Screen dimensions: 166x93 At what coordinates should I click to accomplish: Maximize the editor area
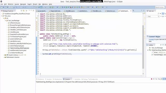(144, 11)
